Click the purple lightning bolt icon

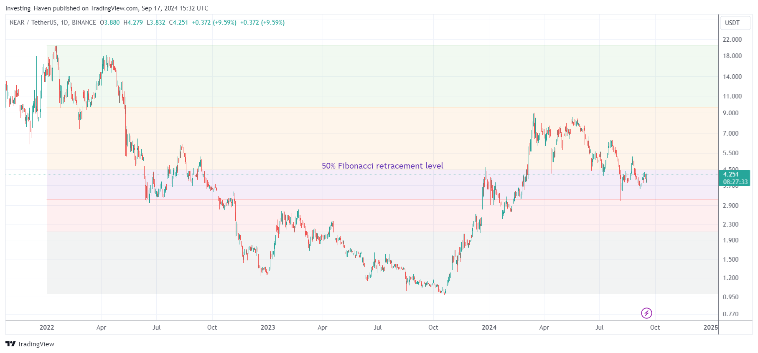point(646,313)
